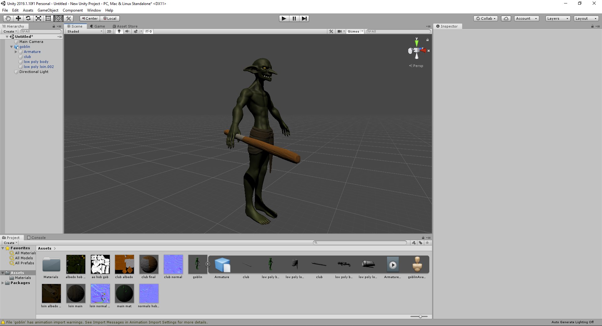Click the Project Create button

[10, 243]
